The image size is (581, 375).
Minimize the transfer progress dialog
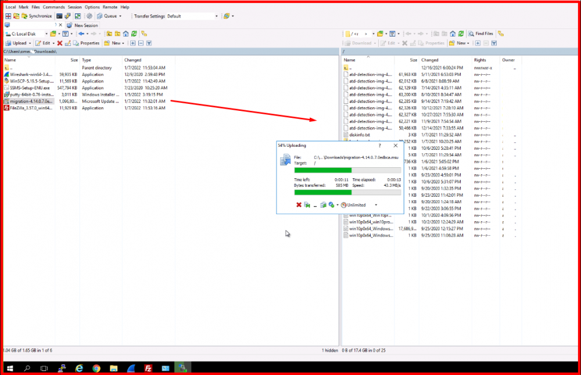tap(315, 205)
